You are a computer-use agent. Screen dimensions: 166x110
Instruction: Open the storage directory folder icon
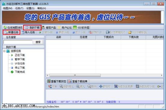130,32
